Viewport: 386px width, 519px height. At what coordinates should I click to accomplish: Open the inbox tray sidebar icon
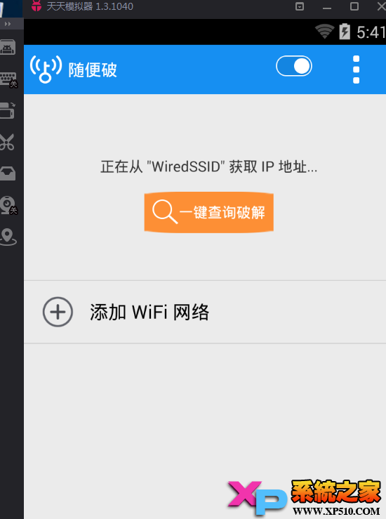coord(8,173)
